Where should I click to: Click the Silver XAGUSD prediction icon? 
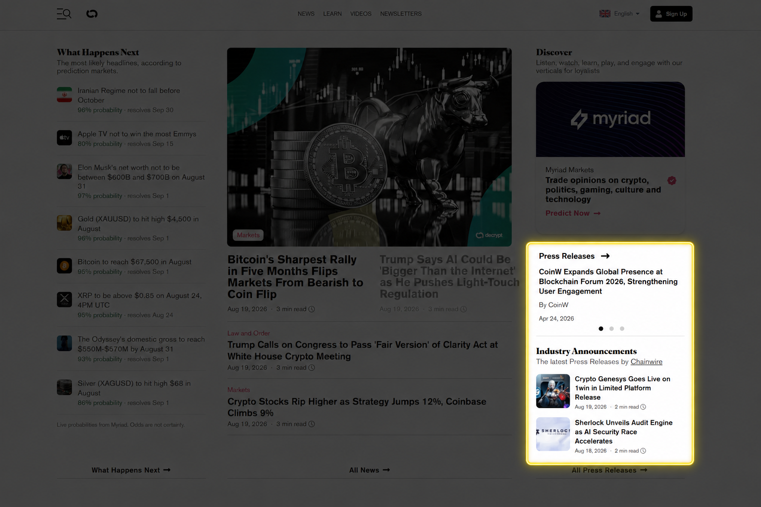(x=64, y=387)
